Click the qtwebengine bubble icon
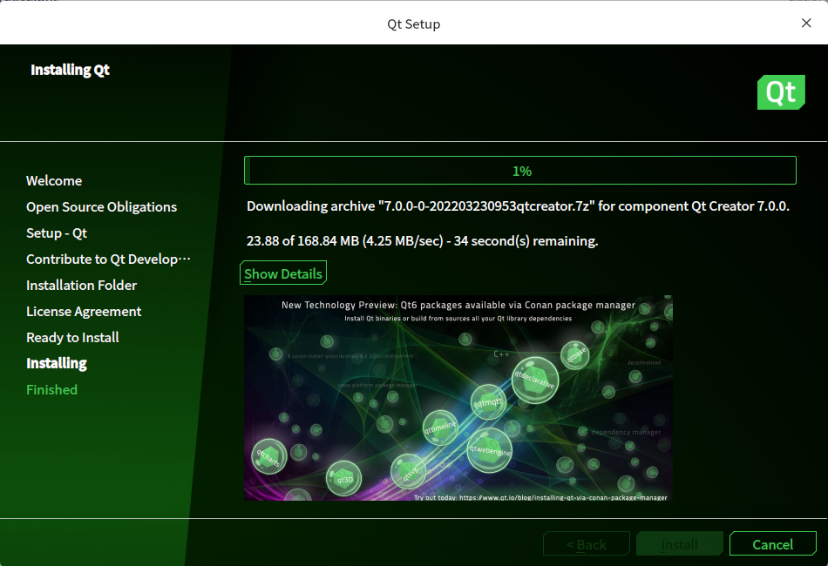Image resolution: width=828 pixels, height=566 pixels. point(489,451)
